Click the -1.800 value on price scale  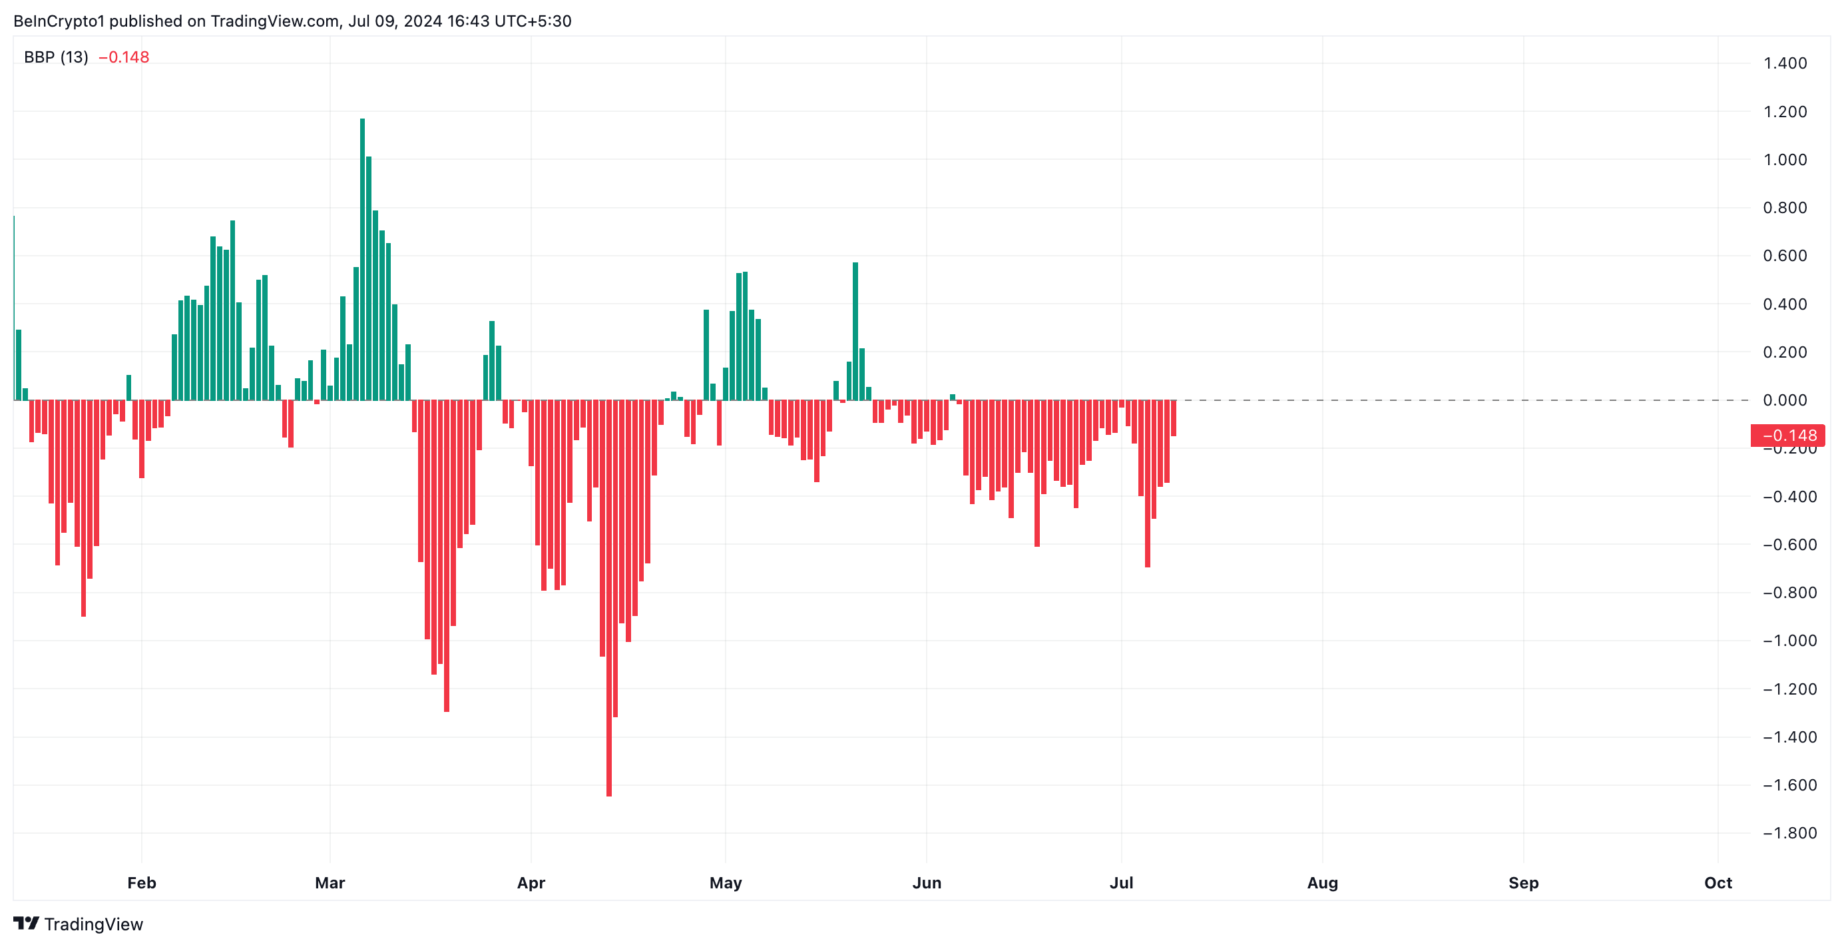(x=1789, y=832)
